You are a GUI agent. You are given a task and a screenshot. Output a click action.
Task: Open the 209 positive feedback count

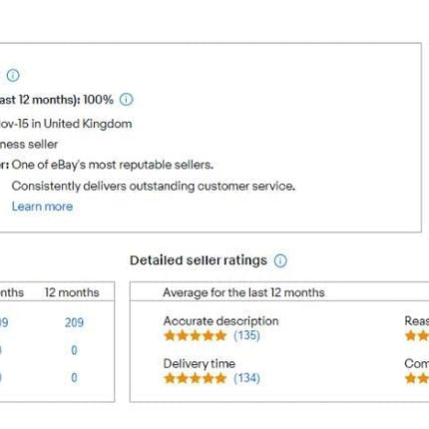pyautogui.click(x=74, y=322)
